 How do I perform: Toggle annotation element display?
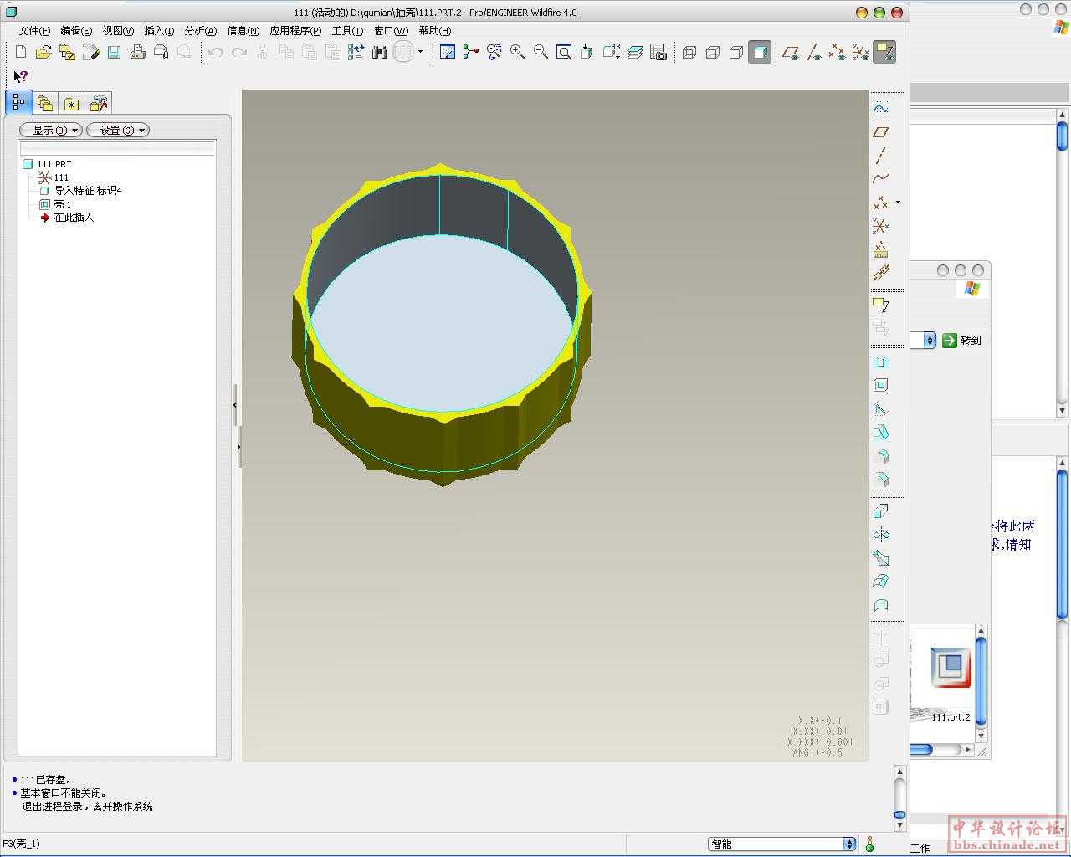(884, 52)
